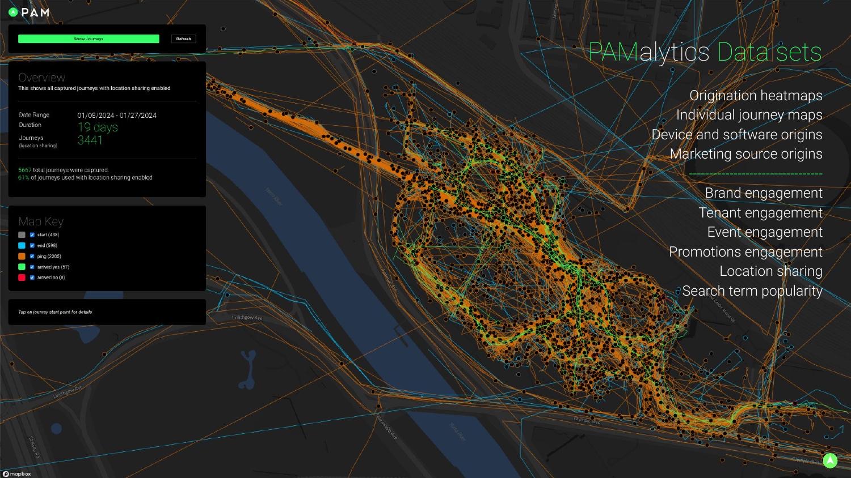The image size is (851, 478).
Task: Open the PAM logo at top left
Action: tap(29, 12)
